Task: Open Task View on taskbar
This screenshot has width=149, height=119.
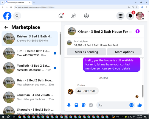Action: click(14, 117)
